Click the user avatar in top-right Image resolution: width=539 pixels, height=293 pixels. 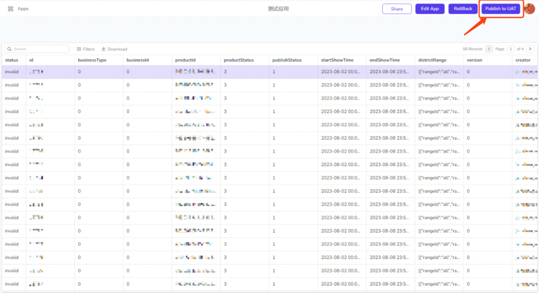click(529, 9)
